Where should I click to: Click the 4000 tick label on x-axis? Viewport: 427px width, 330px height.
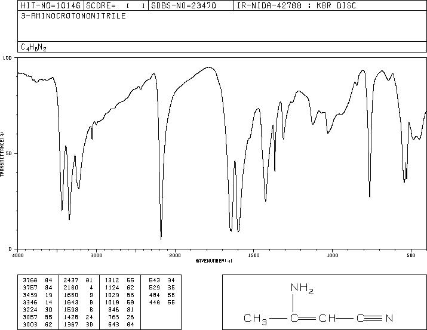(18, 255)
